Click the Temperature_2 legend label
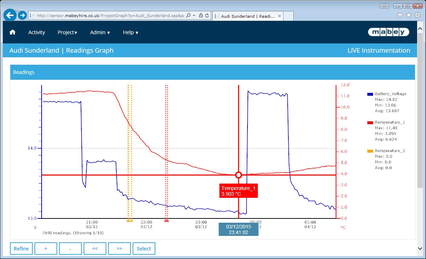426x259 pixels. point(390,151)
